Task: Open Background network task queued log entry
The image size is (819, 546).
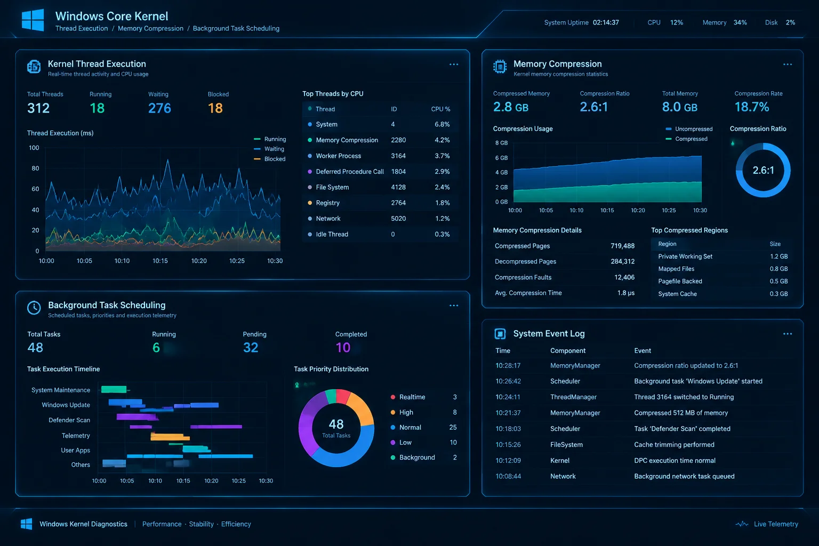Action: pos(643,476)
